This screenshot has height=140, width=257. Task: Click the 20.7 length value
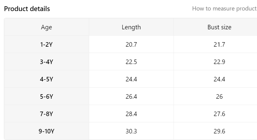point(131,45)
